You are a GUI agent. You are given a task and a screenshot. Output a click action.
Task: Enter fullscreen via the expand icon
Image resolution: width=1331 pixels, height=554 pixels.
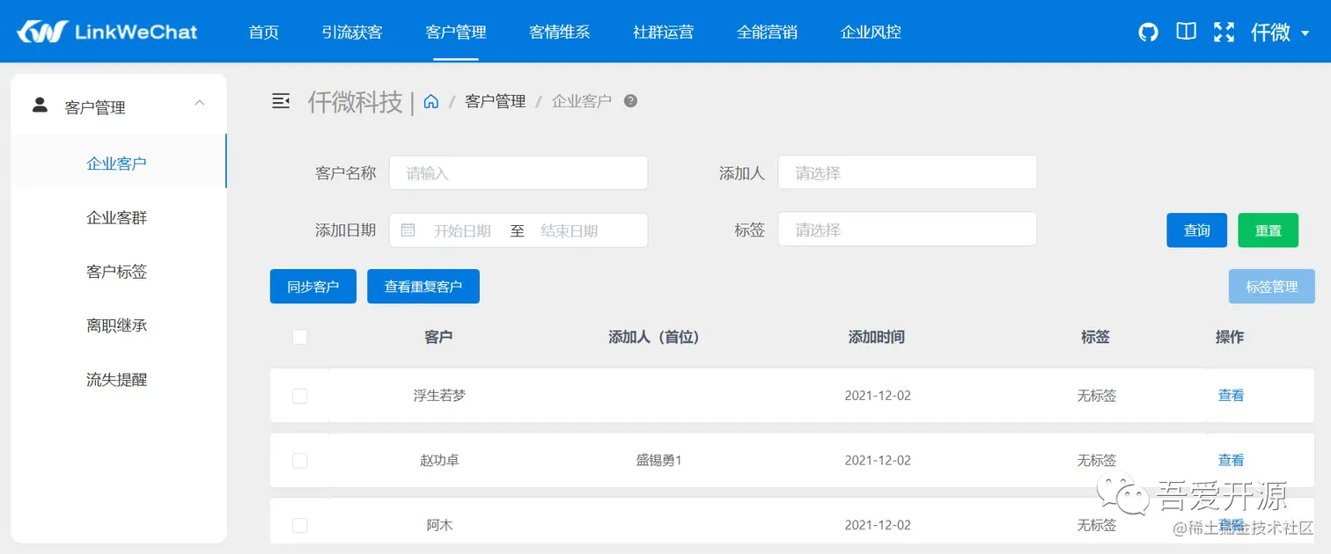click(1224, 31)
